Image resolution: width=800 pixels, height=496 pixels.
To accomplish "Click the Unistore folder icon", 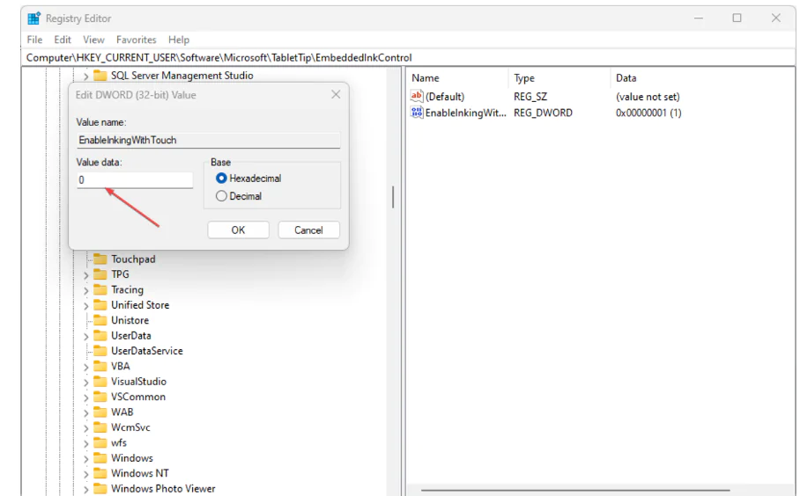I will click(100, 320).
